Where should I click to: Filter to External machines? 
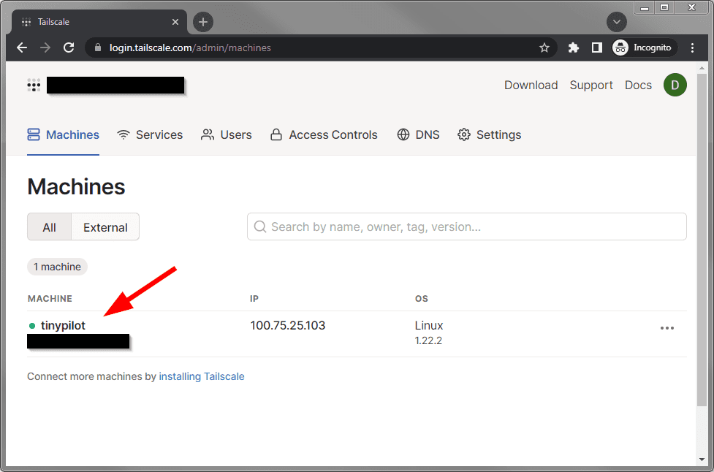[x=105, y=227]
